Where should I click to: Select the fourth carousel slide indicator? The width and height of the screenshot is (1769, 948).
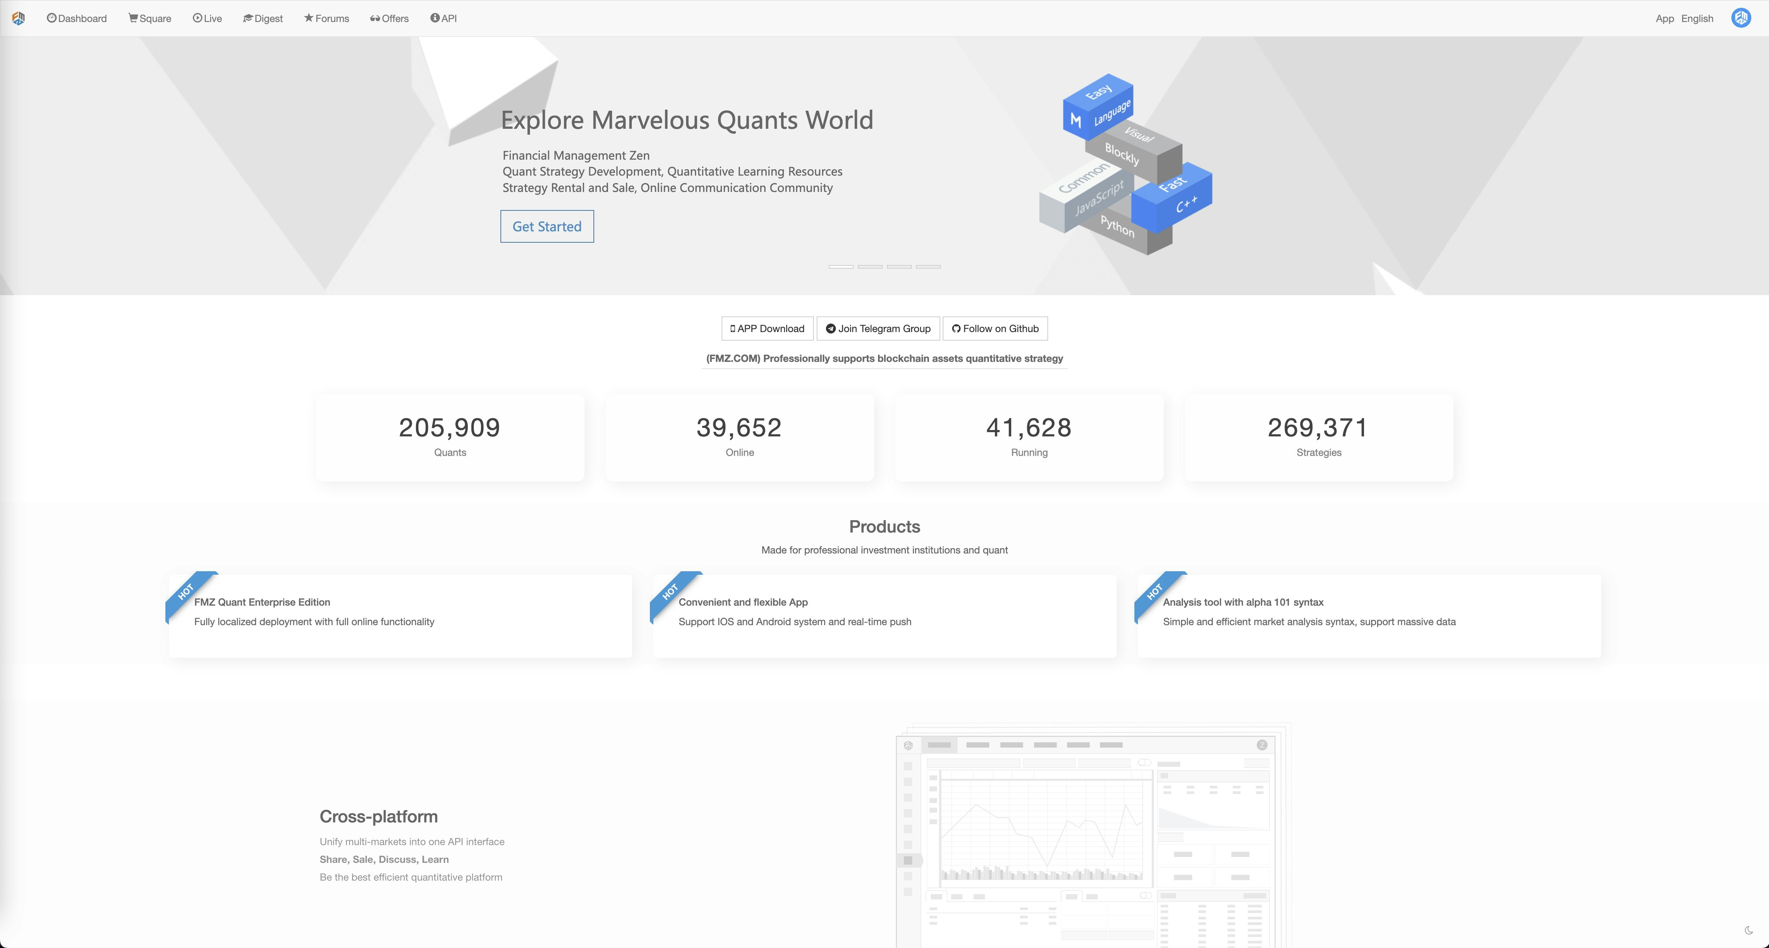929,266
